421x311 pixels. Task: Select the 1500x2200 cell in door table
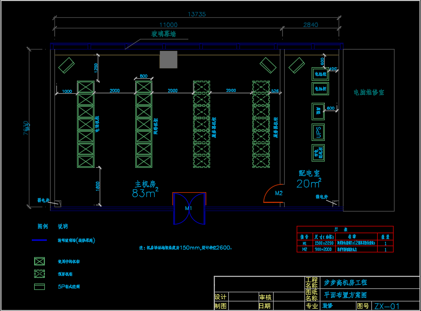coord(324,243)
